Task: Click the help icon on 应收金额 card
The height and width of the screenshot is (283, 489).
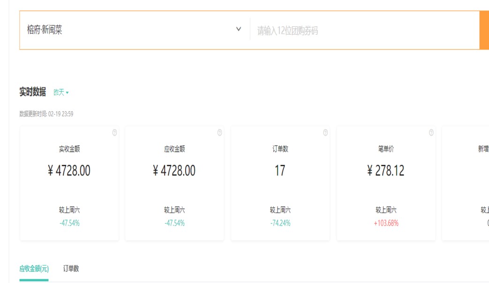Action: (x=220, y=133)
